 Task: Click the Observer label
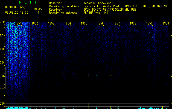(56, 3)
